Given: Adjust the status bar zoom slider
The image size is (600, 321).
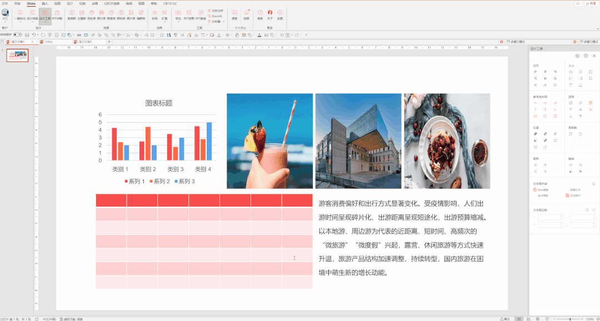Looking at the screenshot, I should click(x=570, y=319).
